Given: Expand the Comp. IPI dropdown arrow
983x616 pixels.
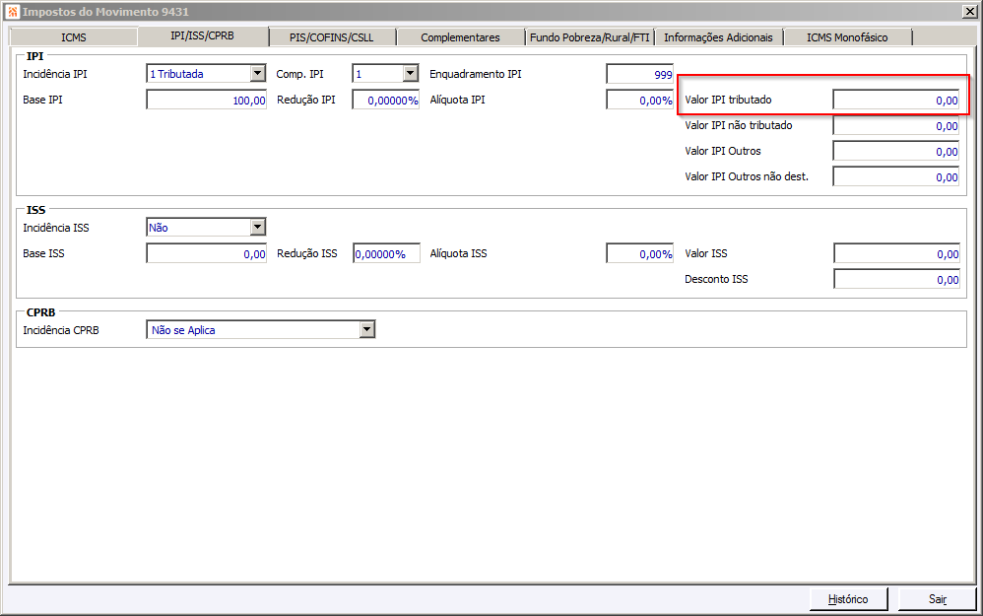Looking at the screenshot, I should (x=410, y=73).
